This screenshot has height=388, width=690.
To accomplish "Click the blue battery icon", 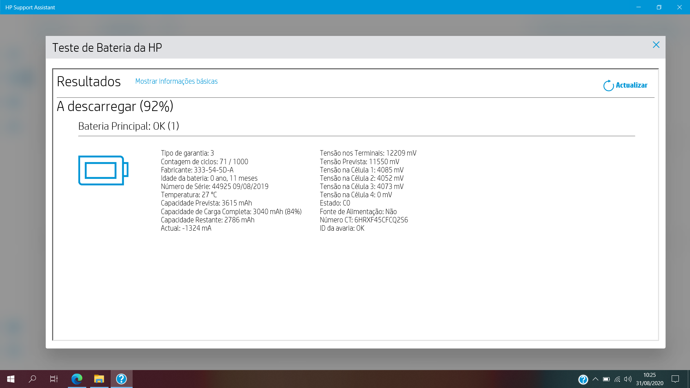I will pos(103,170).
